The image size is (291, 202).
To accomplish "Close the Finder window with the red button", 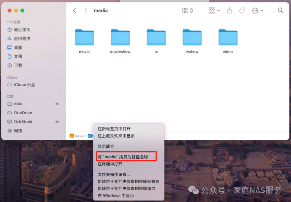I will [9, 11].
